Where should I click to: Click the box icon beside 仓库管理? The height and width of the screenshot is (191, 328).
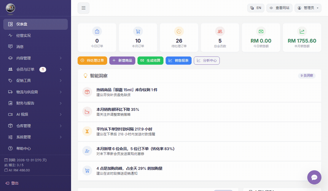click(10, 126)
